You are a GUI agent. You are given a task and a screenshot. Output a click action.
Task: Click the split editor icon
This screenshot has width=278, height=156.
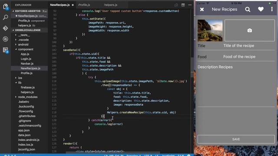point(183,5)
